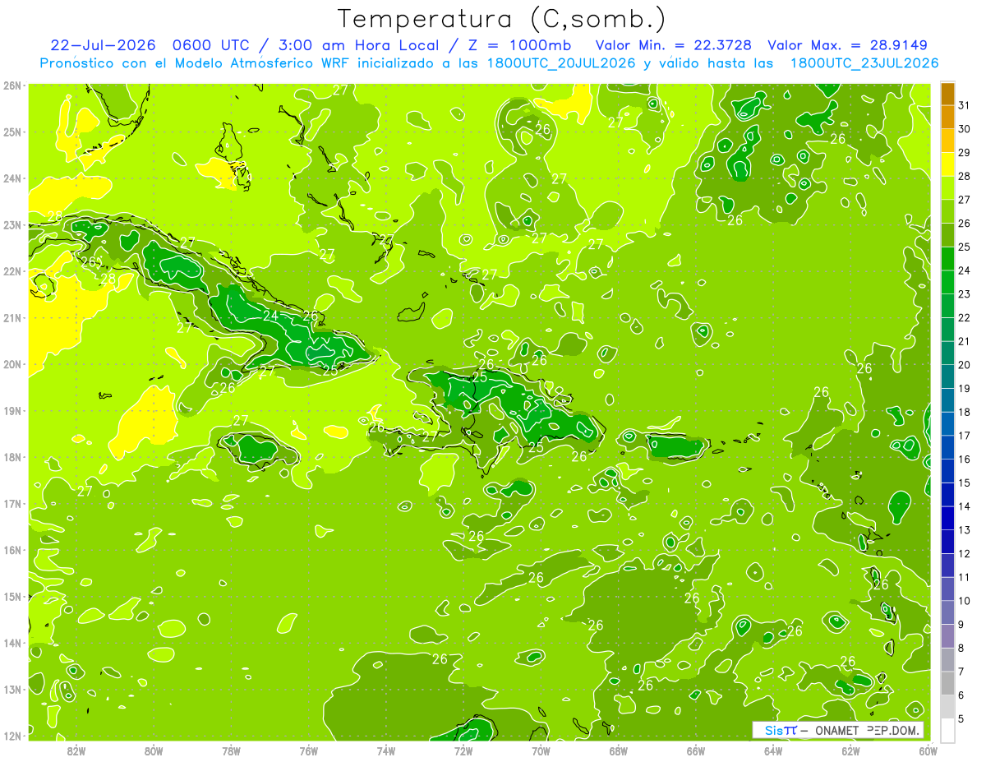Click the "8" colorbar label
Image resolution: width=986 pixels, height=762 pixels.
point(961,648)
